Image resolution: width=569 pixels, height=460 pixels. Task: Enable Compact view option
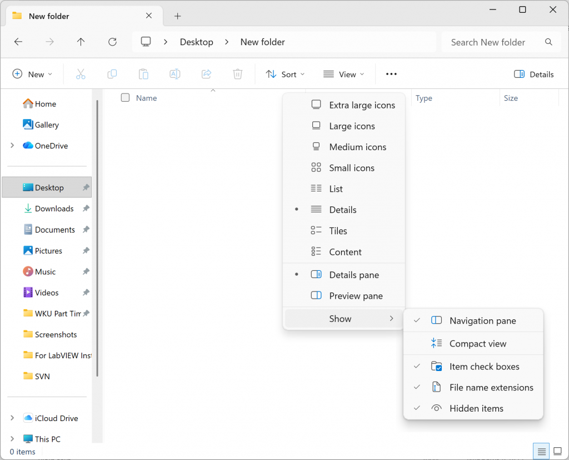pyautogui.click(x=473, y=343)
